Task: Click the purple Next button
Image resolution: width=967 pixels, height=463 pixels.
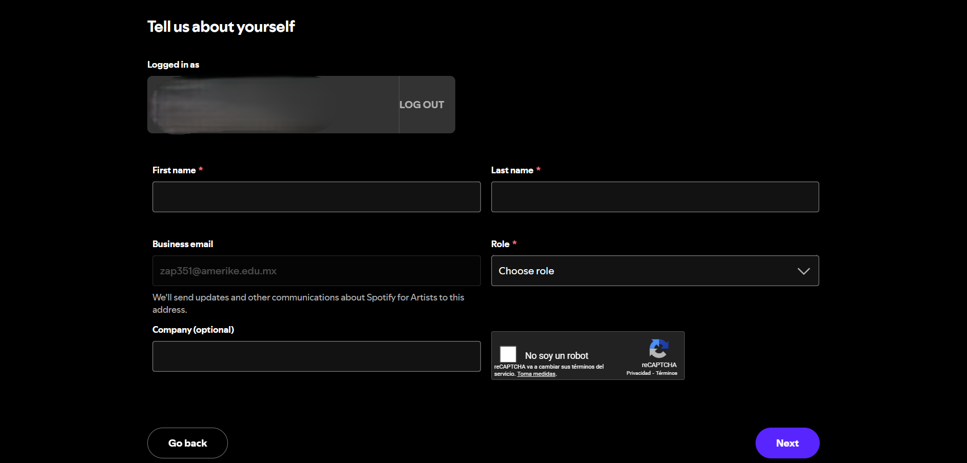Action: click(x=787, y=443)
